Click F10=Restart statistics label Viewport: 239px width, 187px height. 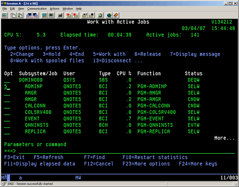(155, 157)
